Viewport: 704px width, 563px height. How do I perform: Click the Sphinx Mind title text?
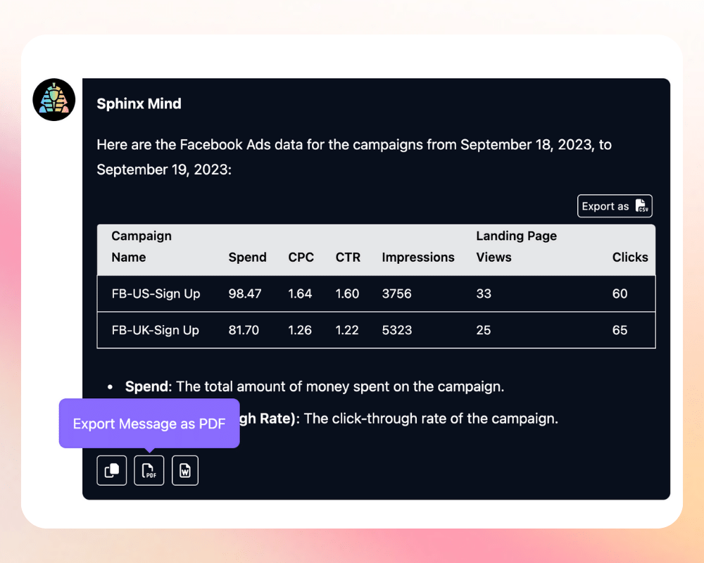click(x=139, y=103)
